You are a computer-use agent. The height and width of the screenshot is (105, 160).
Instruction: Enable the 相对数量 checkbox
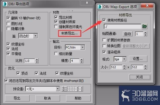56,53
